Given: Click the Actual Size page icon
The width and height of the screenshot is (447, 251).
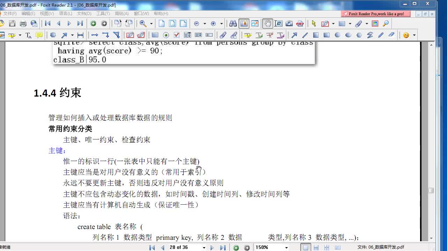Looking at the screenshot, I should tap(162, 24).
